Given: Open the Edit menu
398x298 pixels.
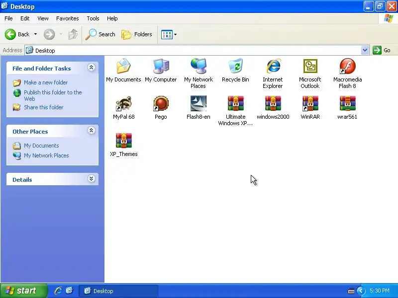Looking at the screenshot, I should pyautogui.click(x=25, y=18).
